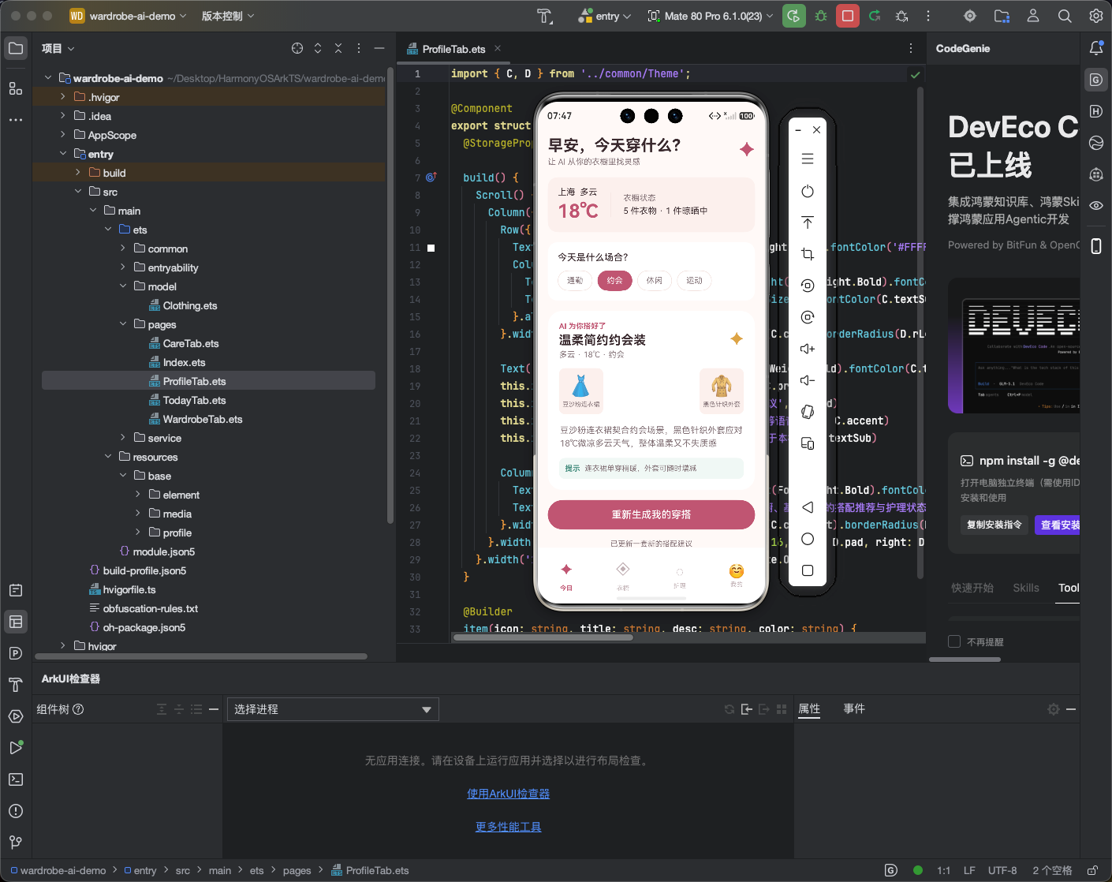Expand the common folder in the tree

(x=123, y=249)
